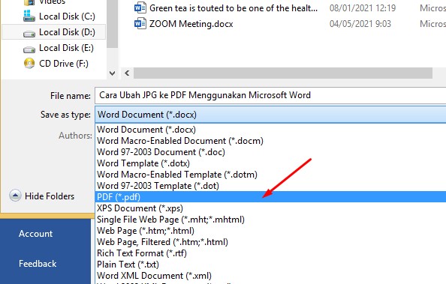Click the file list horizontal scrollbar thumb
446x284 pixels.
[283, 73]
